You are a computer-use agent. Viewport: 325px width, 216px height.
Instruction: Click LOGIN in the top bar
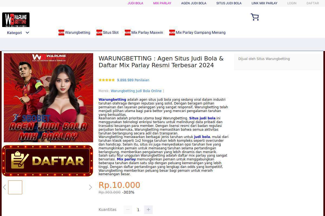click(292, 3)
